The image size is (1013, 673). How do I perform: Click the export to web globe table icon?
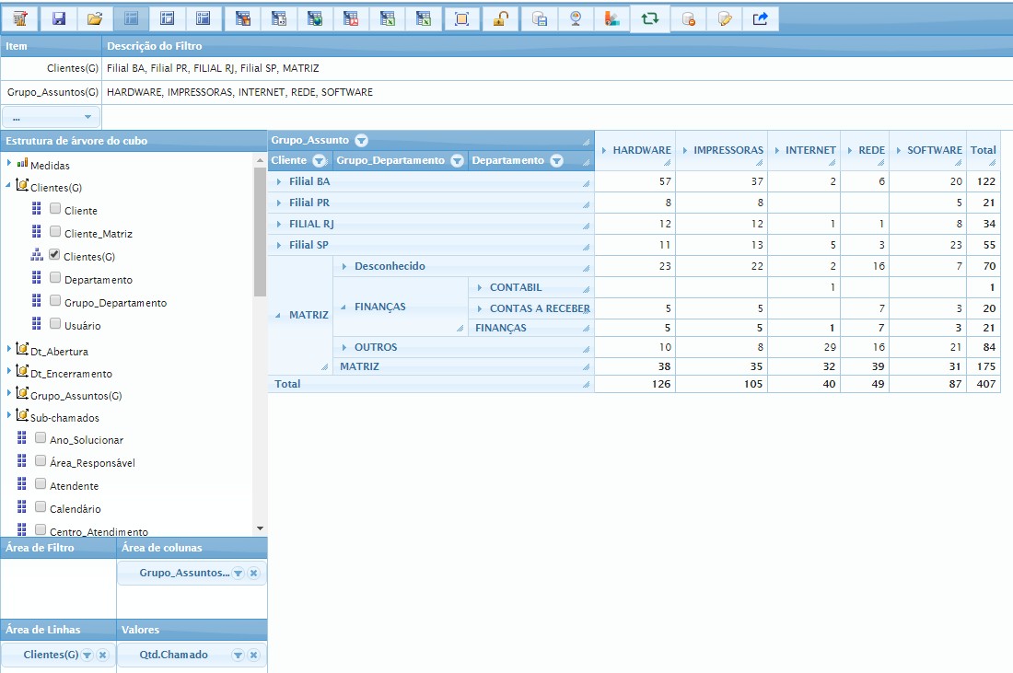tap(315, 18)
